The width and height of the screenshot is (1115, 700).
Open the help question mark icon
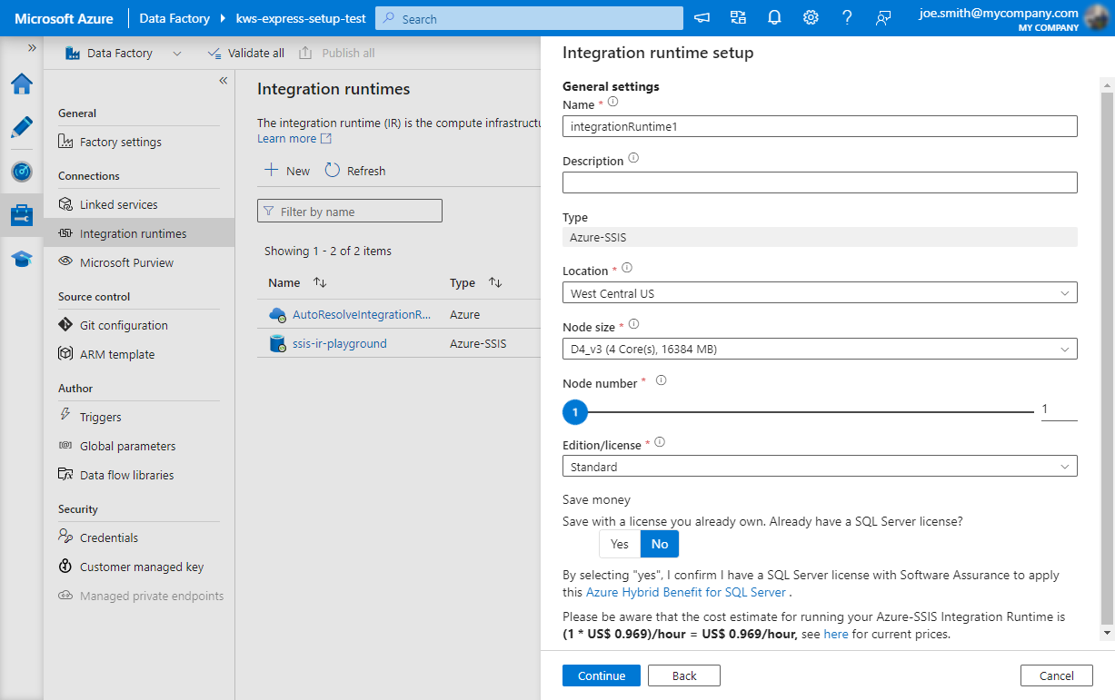[x=847, y=18]
